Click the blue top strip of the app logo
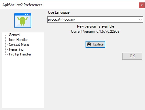Image resolution: width=145 pixels, height=110 pixels. [x=23, y=15]
